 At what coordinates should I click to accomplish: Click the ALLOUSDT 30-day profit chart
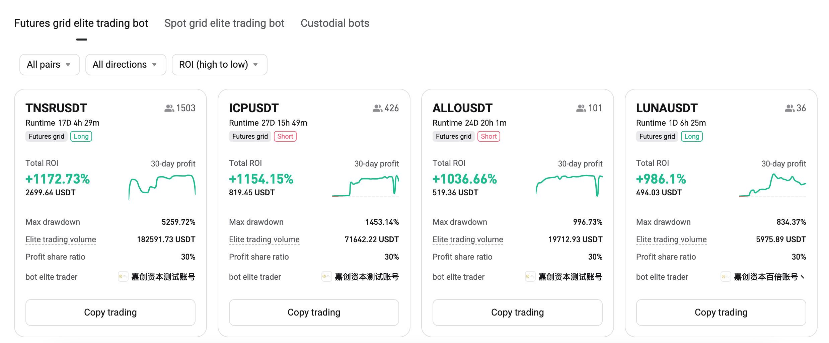[x=569, y=185]
